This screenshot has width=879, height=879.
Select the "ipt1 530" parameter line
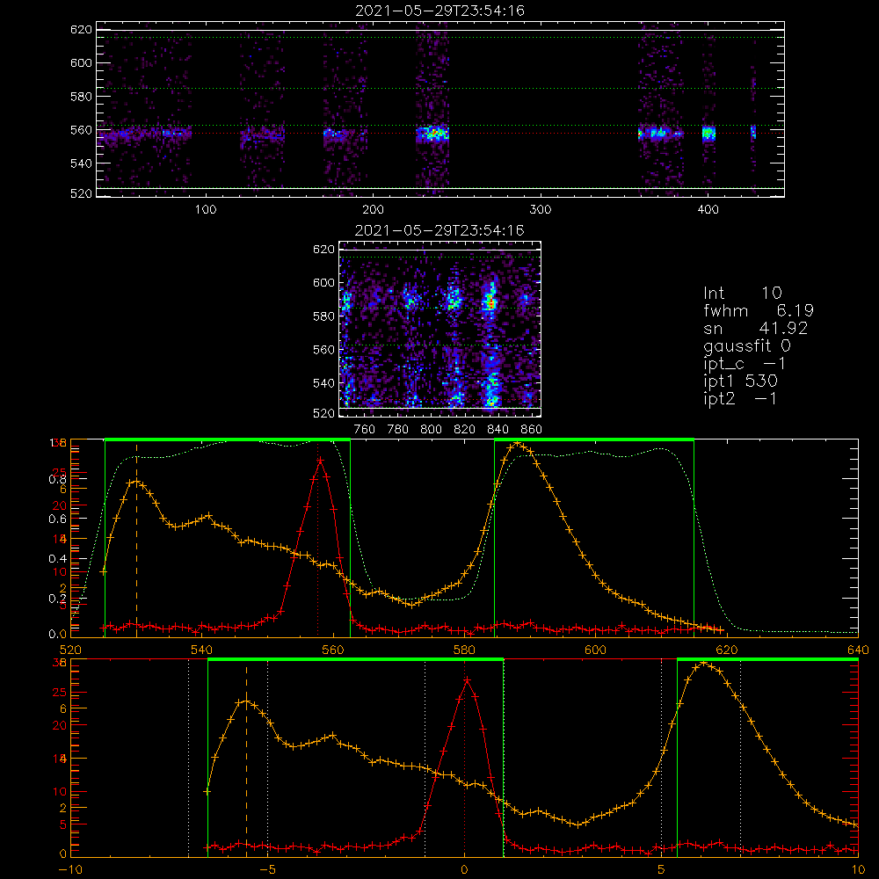tap(740, 381)
